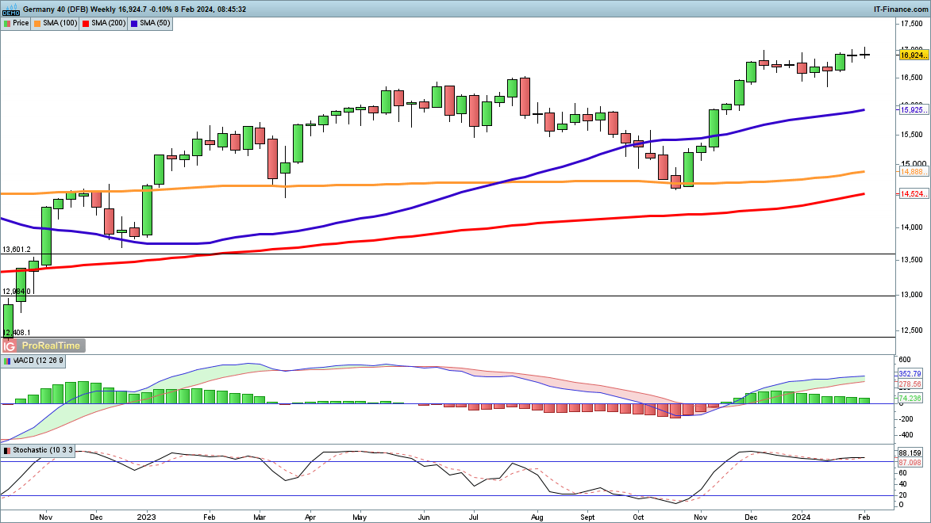
Task: Click the Price legend button
Action: pyautogui.click(x=16, y=23)
